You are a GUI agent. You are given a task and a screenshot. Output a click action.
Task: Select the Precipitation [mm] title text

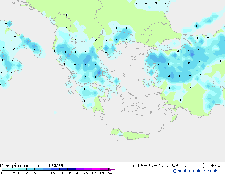pyautogui.click(x=23, y=165)
